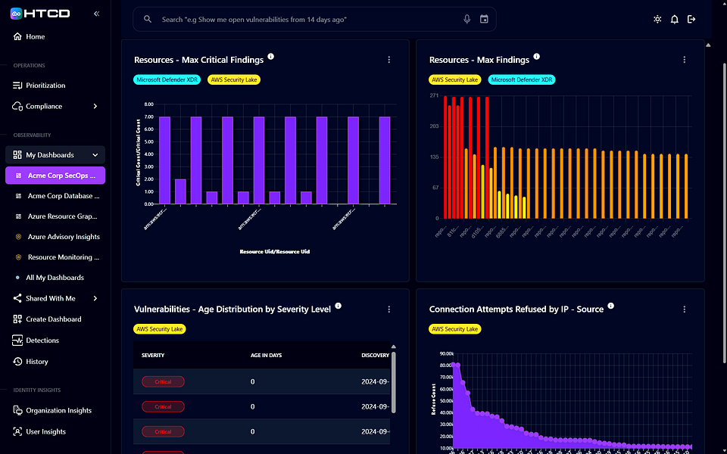This screenshot has width=727, height=454.
Task: Open the Detections panel icon
Action: (x=18, y=340)
